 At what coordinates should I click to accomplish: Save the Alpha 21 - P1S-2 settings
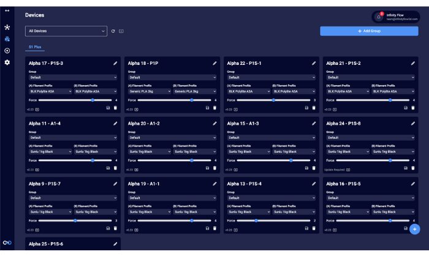click(406, 108)
